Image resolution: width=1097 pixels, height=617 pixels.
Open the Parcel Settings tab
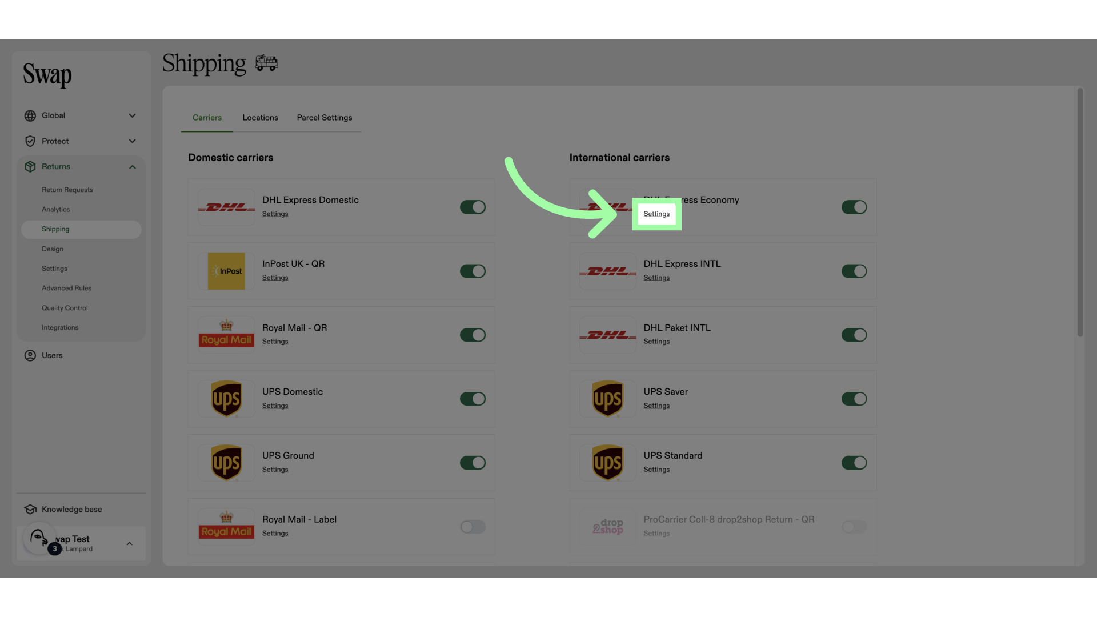pos(325,118)
